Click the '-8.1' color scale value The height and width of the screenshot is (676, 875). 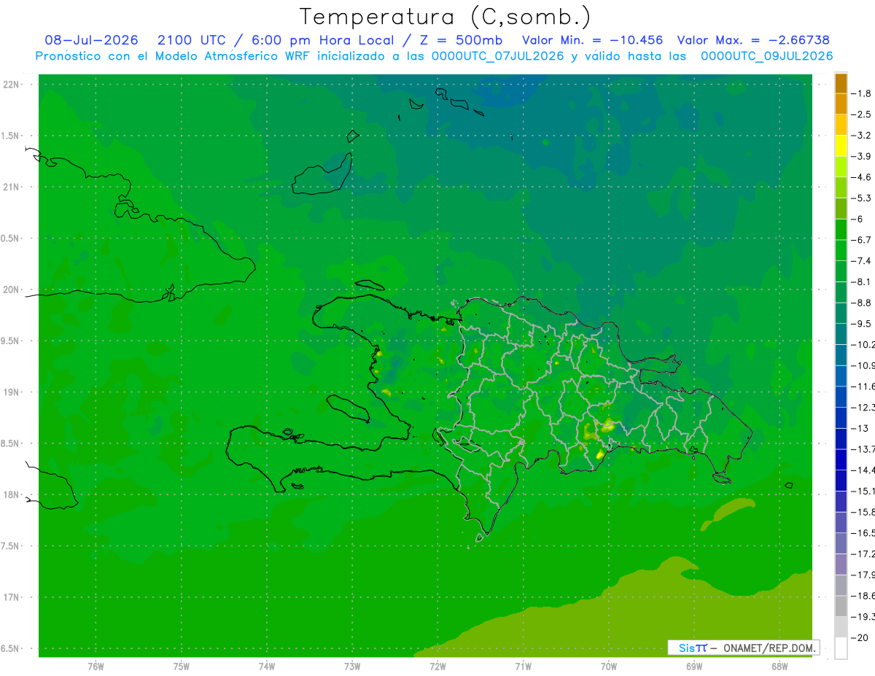coord(861,282)
